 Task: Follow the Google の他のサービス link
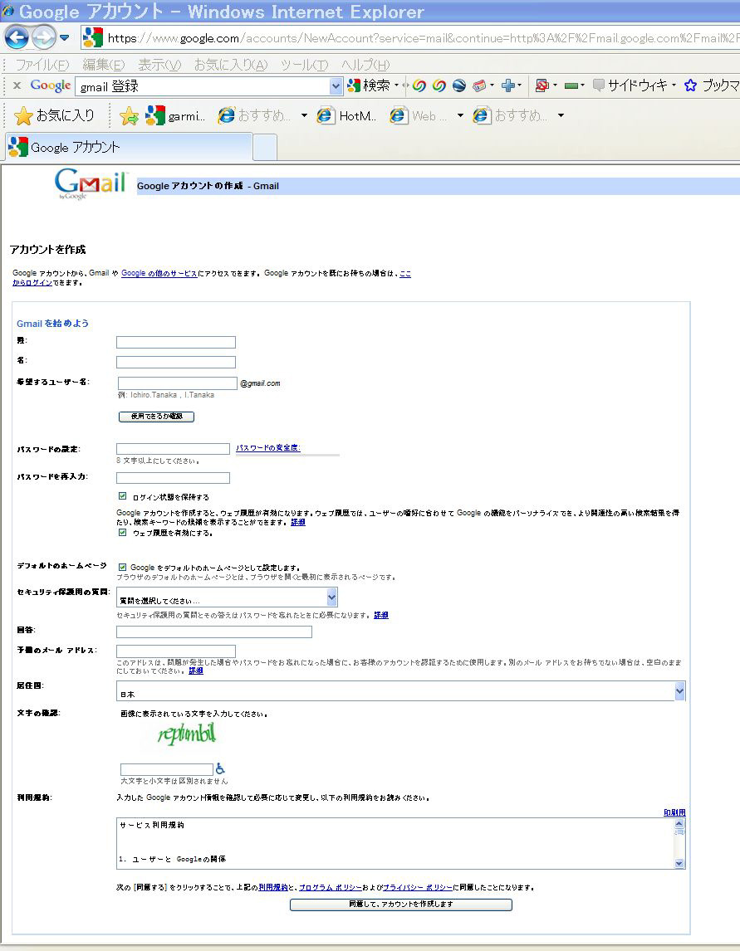[x=159, y=274]
